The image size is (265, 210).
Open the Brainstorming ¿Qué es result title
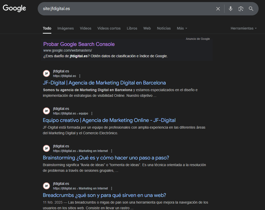(x=106, y=158)
